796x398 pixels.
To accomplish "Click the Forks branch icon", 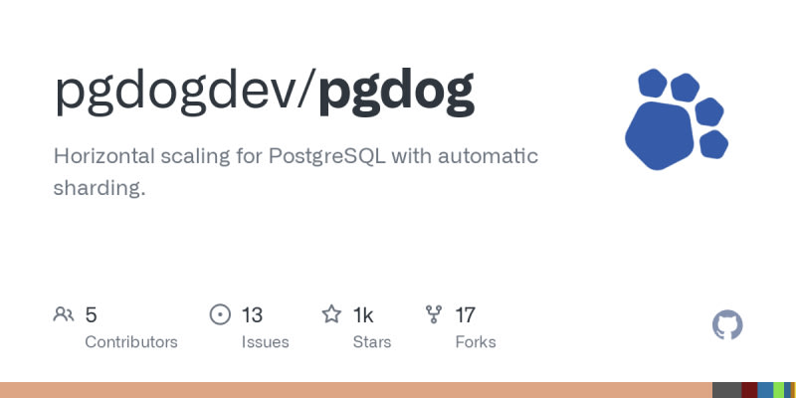I will point(434,315).
